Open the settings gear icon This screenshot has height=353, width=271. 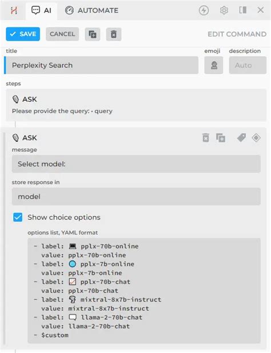(224, 10)
